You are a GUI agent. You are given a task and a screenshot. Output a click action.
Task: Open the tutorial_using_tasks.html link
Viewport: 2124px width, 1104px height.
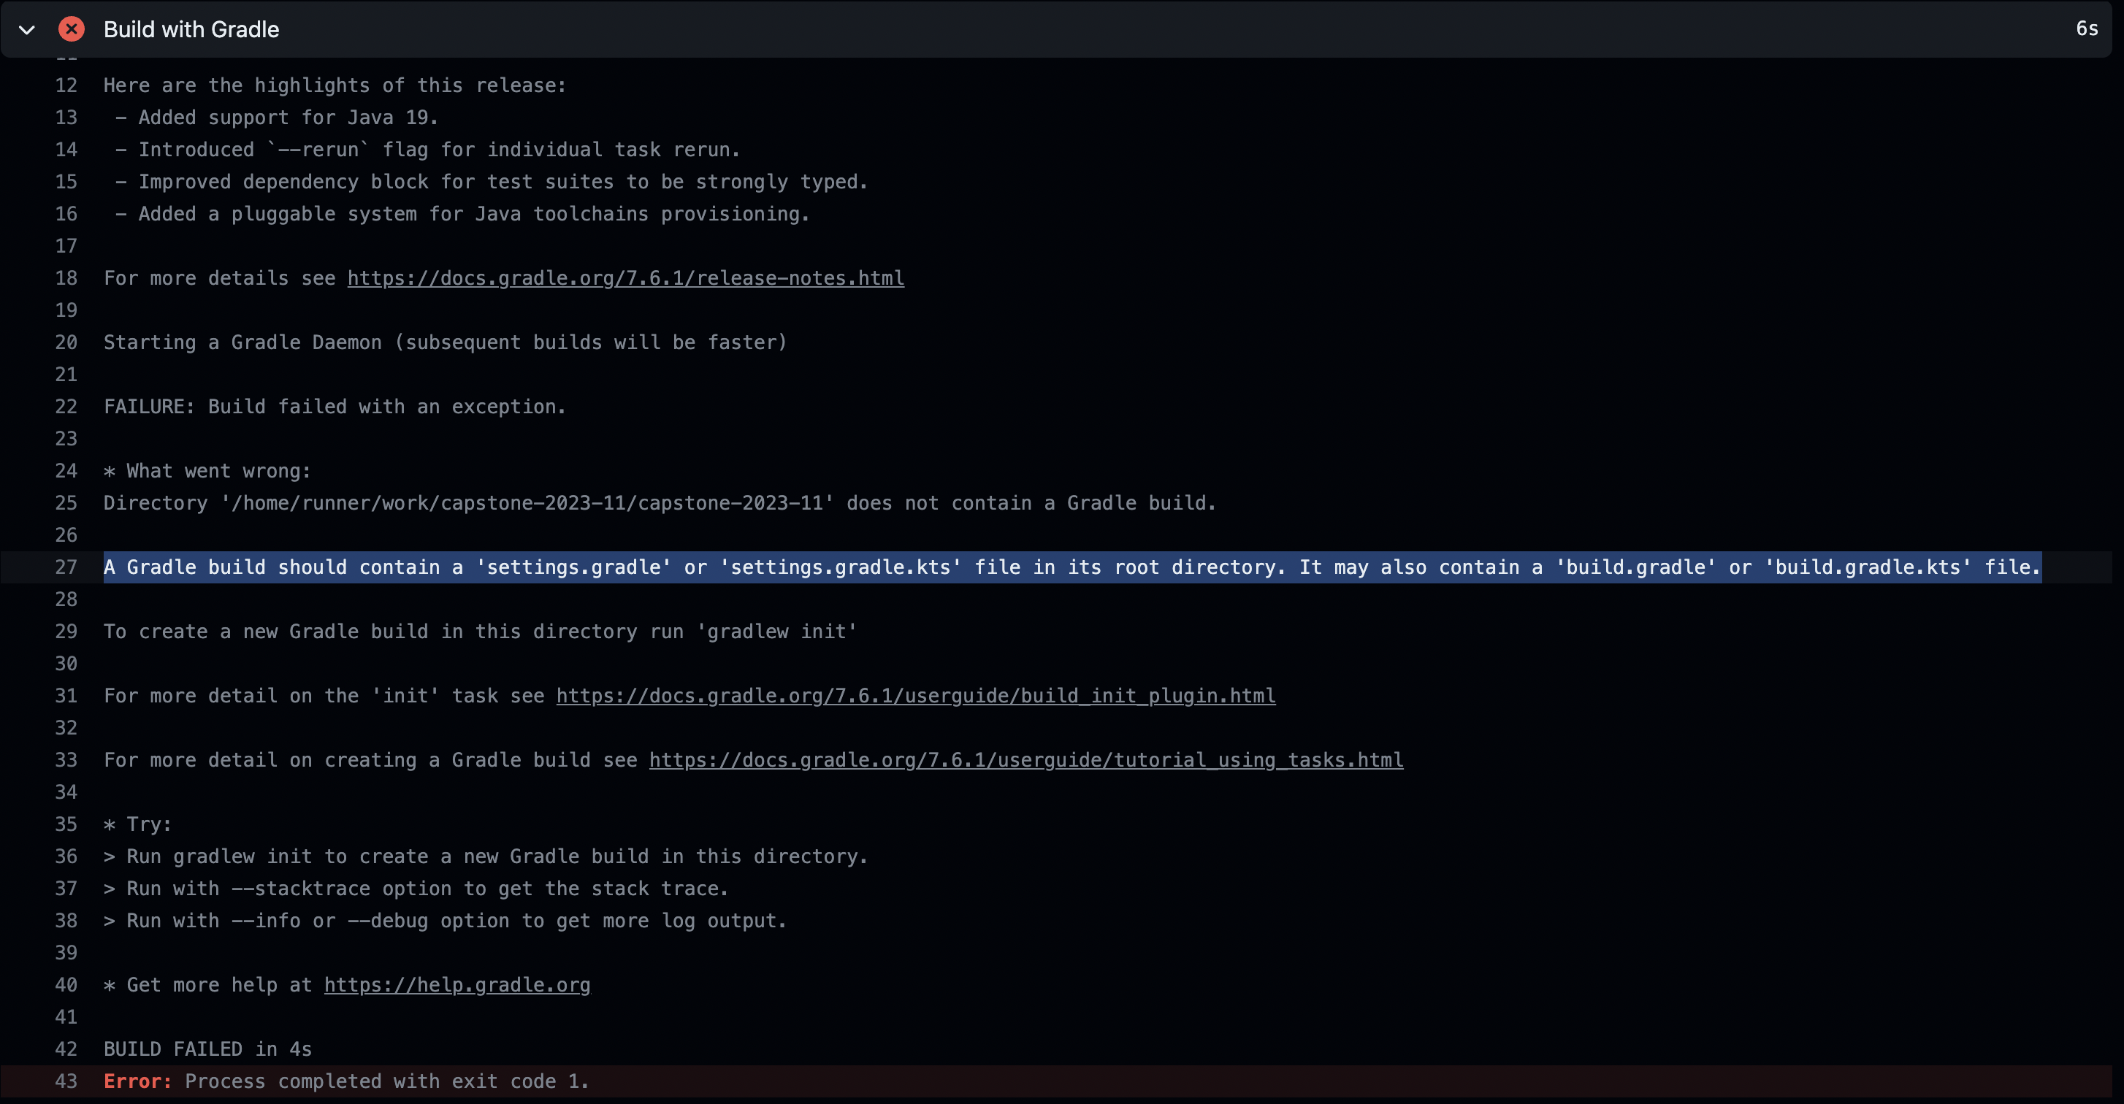pos(1025,760)
